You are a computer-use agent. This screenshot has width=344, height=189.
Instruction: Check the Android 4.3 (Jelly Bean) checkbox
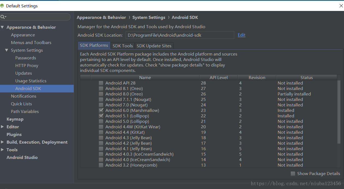(101, 138)
